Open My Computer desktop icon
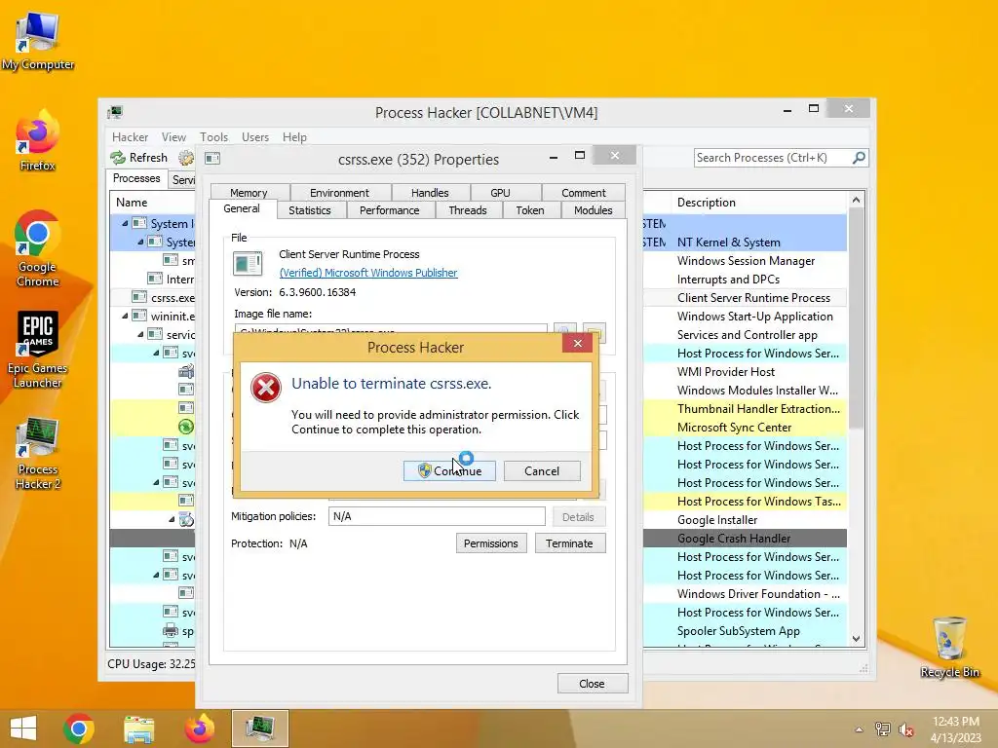998x748 pixels. [38, 42]
